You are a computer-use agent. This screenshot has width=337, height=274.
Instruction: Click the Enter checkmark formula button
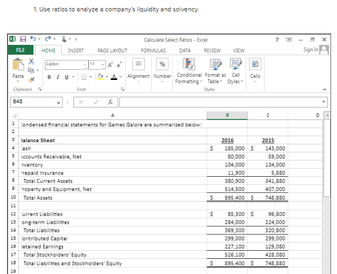[x=96, y=102]
